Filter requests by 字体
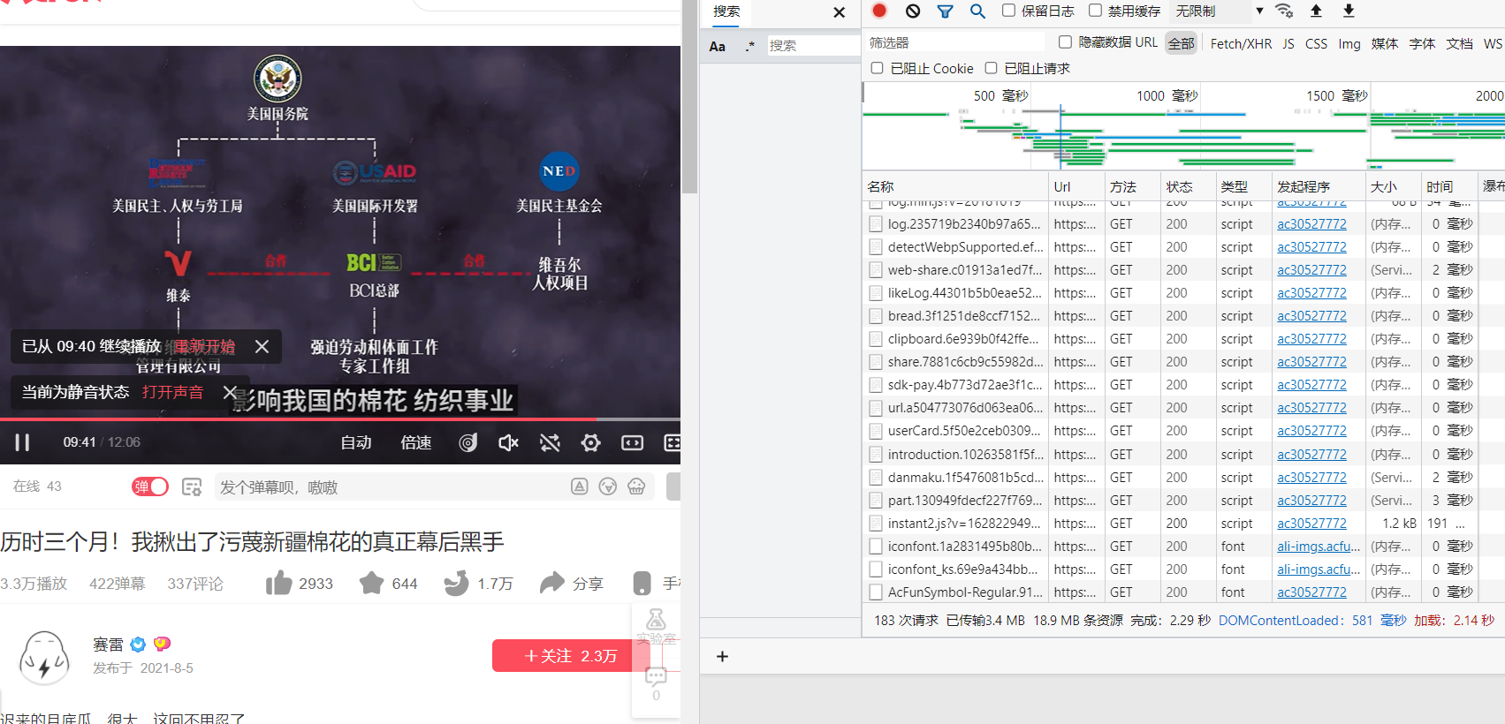This screenshot has height=724, width=1505. [x=1422, y=43]
